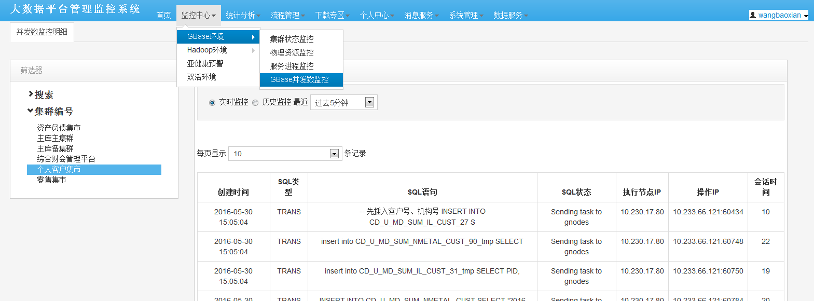Open the 数据服务 menu
Viewport: 814px width, 301px height.
pos(511,15)
